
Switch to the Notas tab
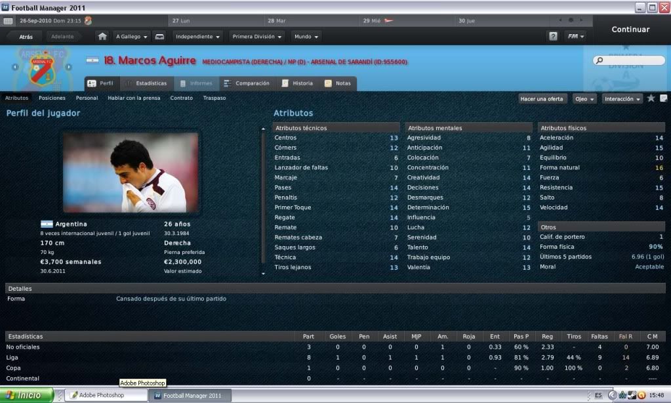338,83
